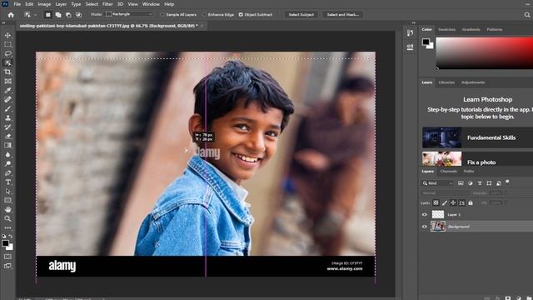Filter layers by adjustment layers icon
533x300 pixels.
point(470,183)
